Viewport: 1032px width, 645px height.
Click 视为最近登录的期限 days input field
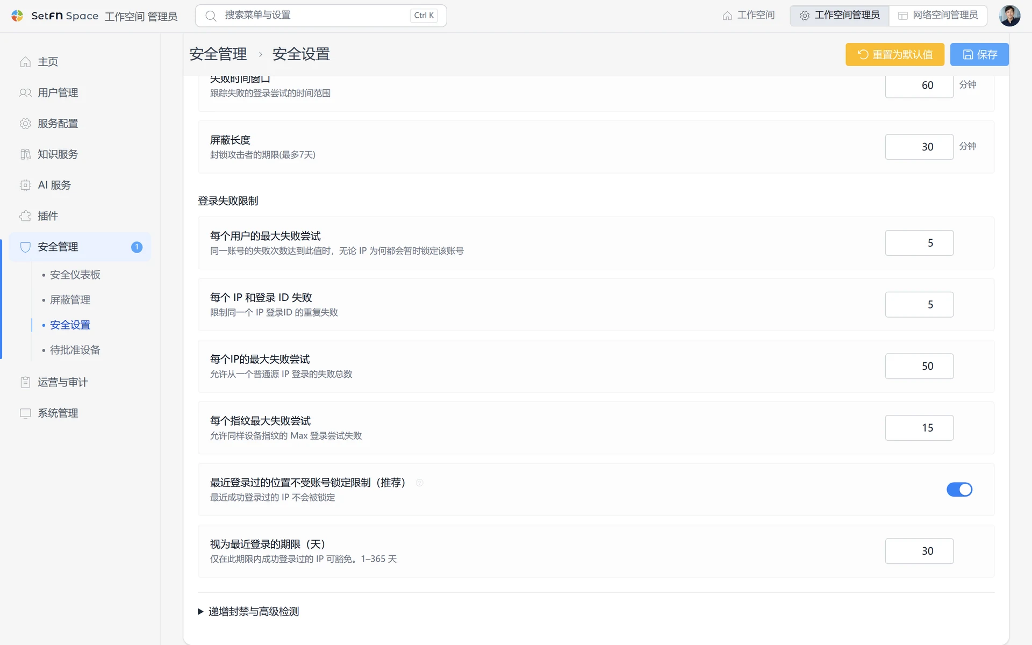point(919,551)
